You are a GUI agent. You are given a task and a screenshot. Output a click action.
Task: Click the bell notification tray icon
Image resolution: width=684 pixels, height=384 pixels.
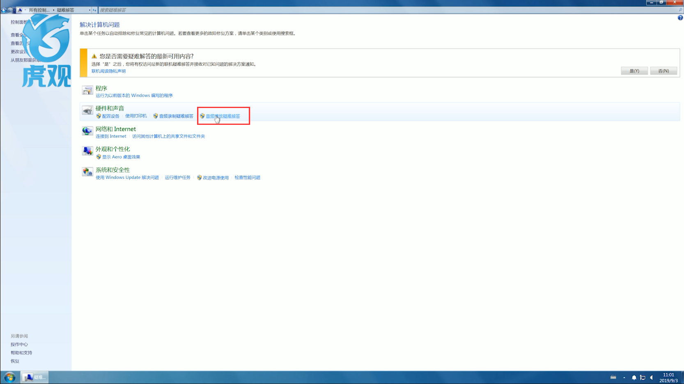pos(634,377)
